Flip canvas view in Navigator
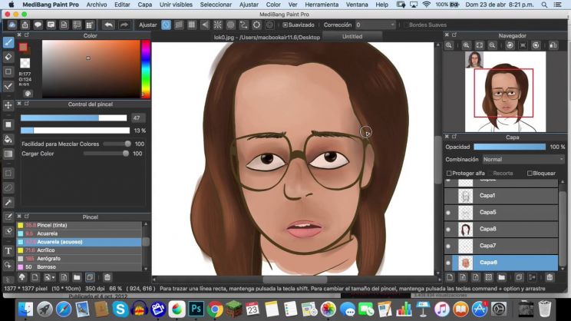 pyautogui.click(x=553, y=45)
